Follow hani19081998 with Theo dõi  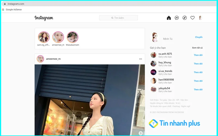198,81
